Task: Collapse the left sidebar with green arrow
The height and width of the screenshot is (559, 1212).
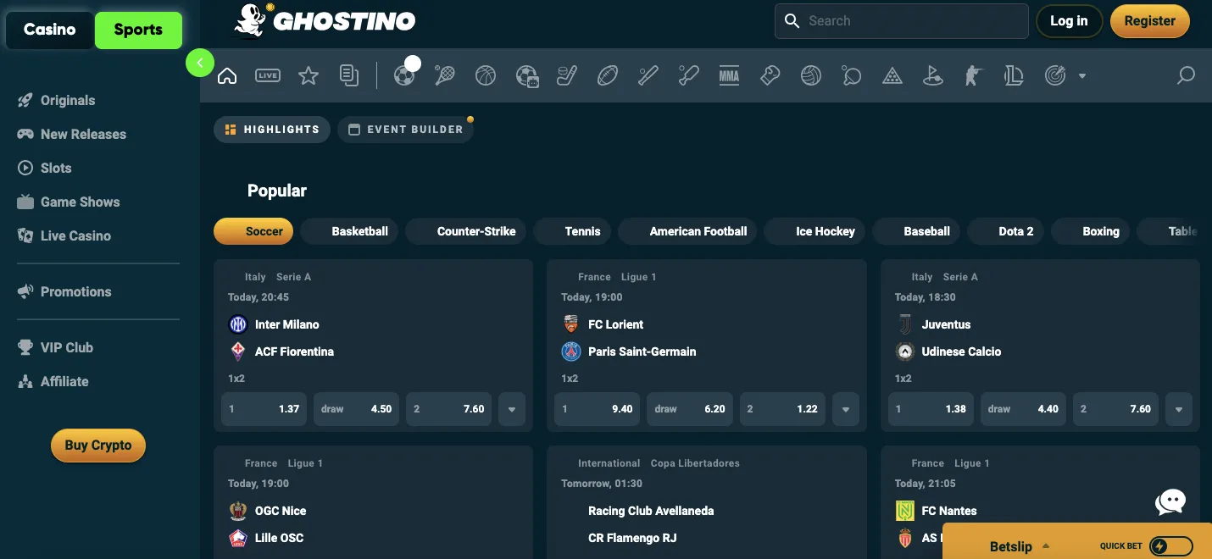Action: pos(200,63)
